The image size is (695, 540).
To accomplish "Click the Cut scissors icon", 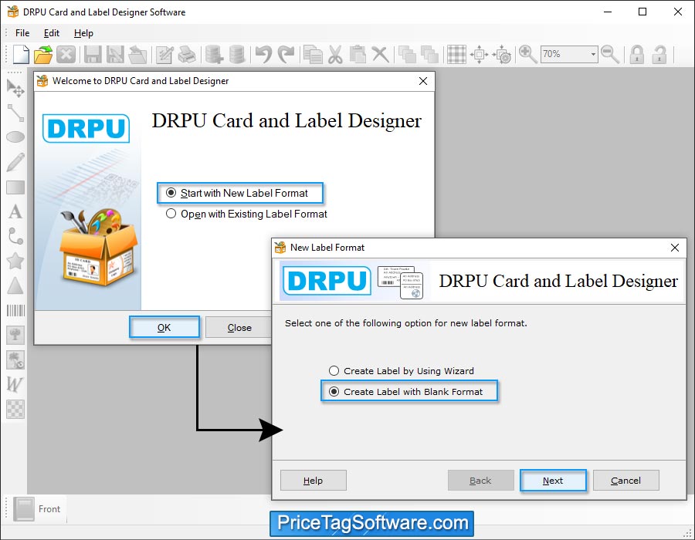I will point(336,55).
